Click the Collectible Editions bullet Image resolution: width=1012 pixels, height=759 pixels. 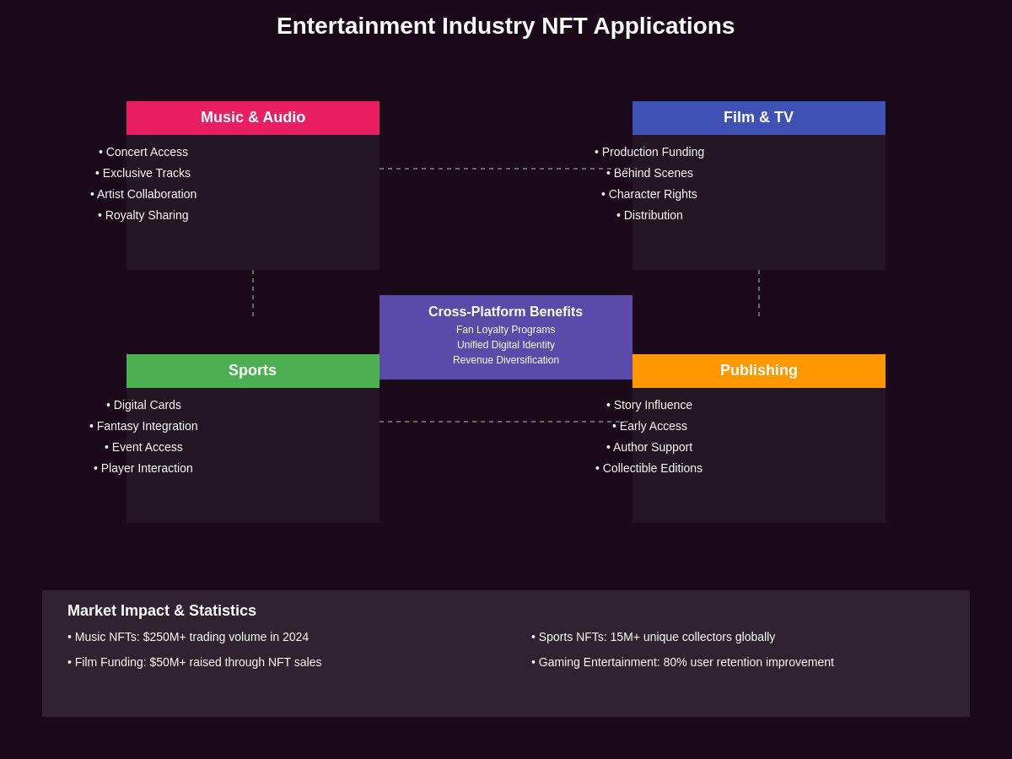coord(649,468)
